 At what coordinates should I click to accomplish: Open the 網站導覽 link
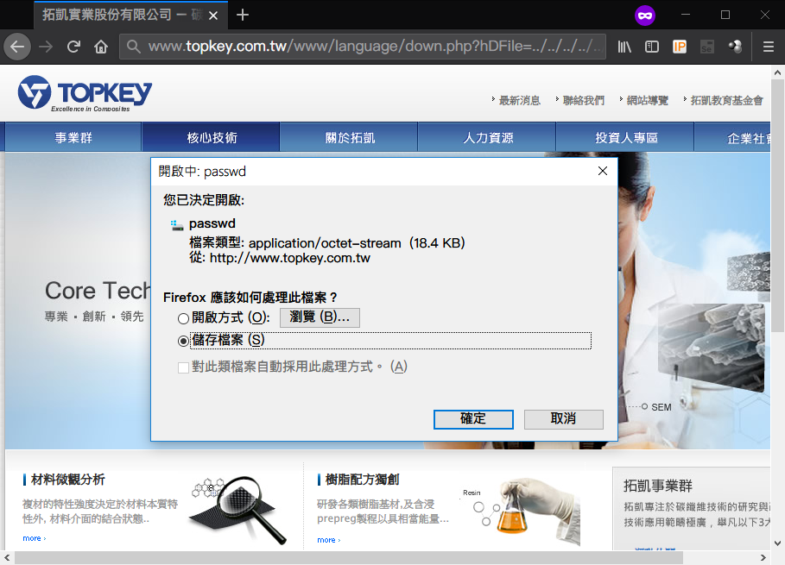(648, 101)
